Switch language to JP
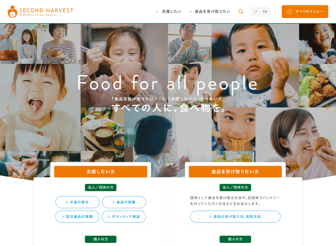 [255, 12]
